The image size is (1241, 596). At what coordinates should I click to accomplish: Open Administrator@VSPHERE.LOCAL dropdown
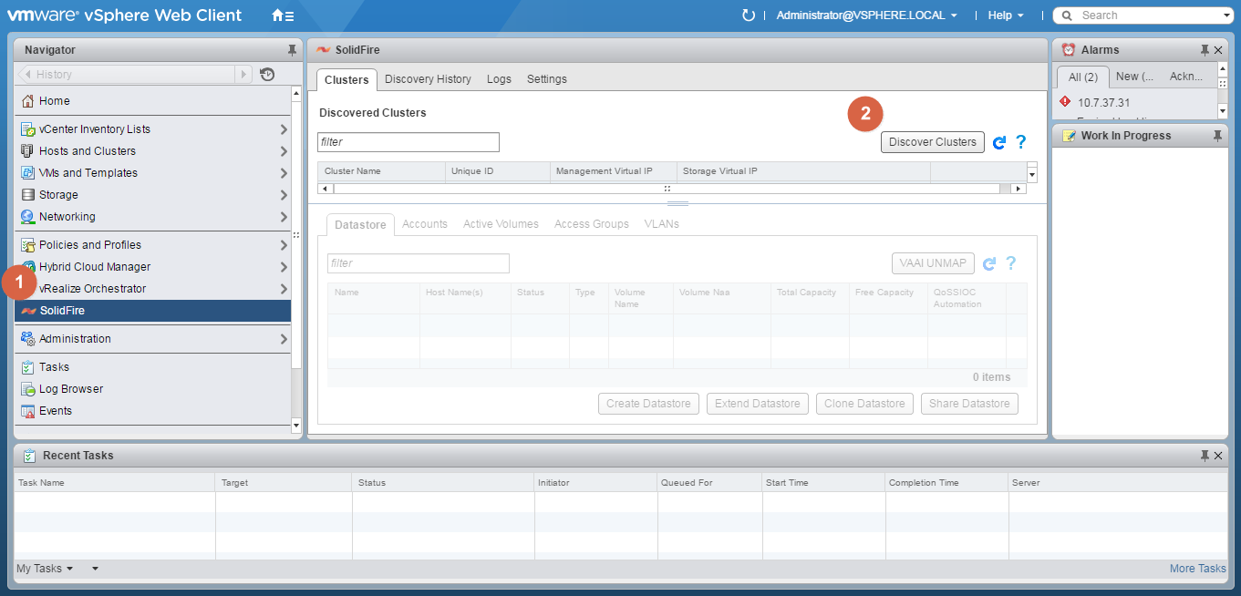[866, 15]
